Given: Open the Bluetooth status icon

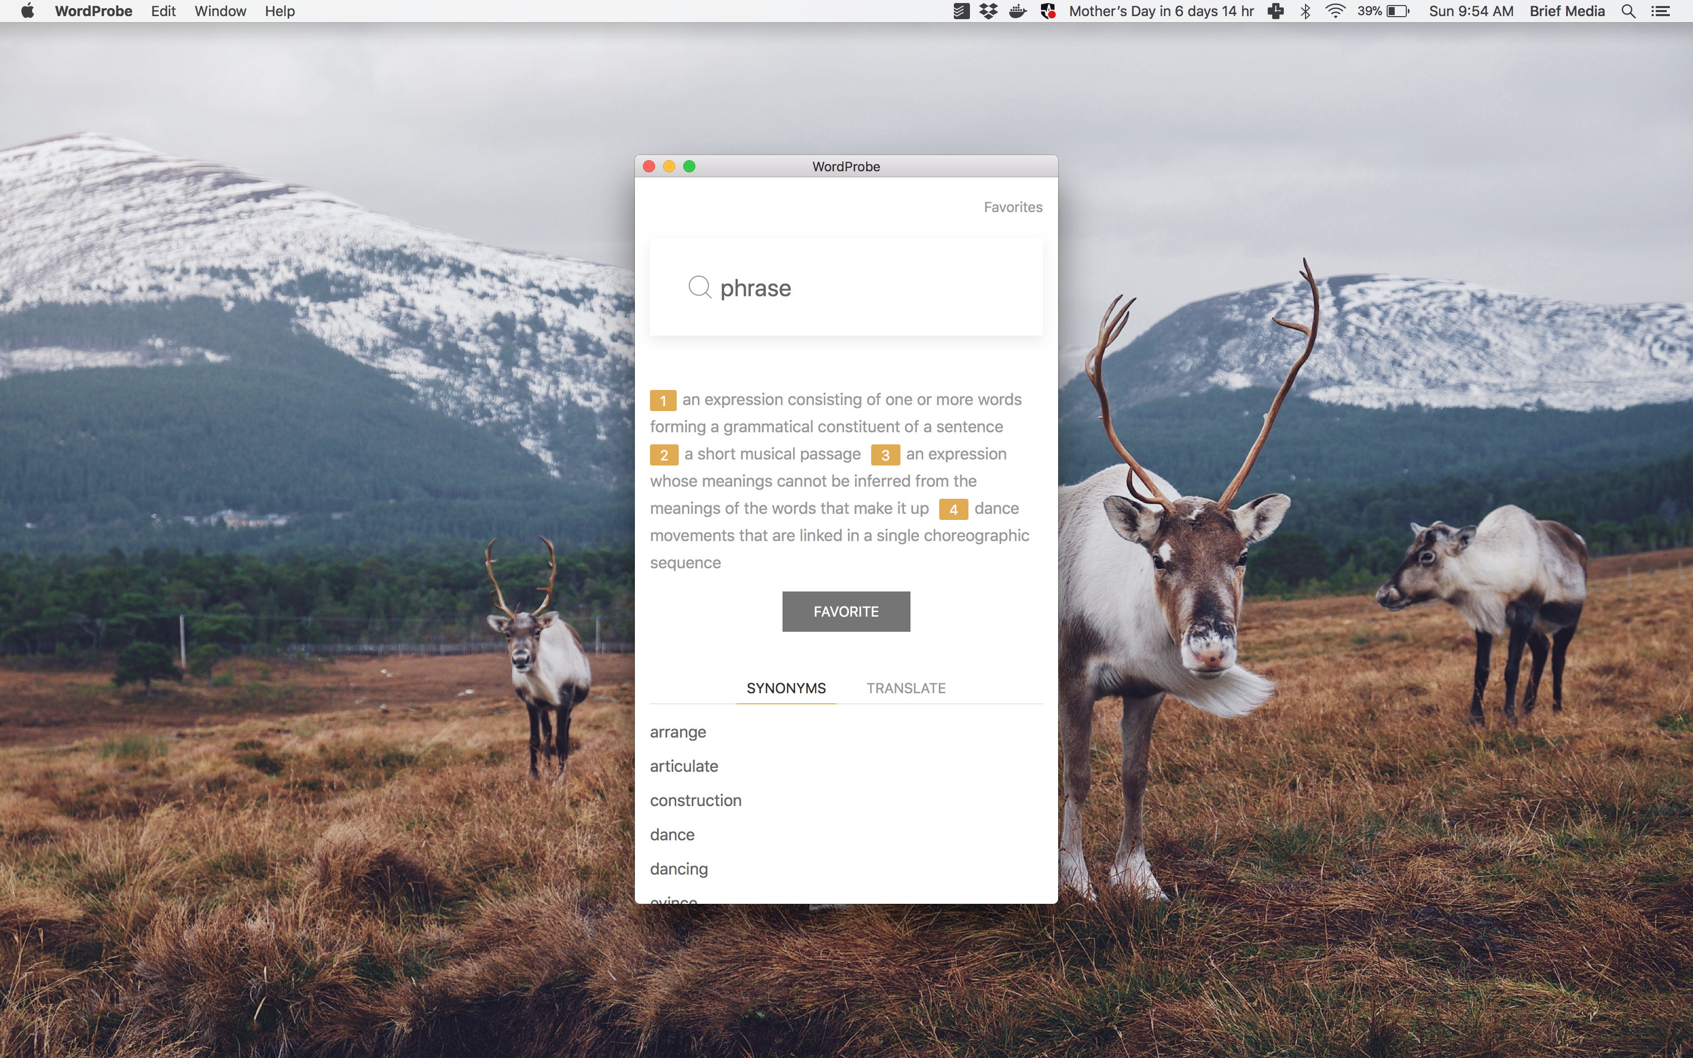Looking at the screenshot, I should pyautogui.click(x=1306, y=11).
